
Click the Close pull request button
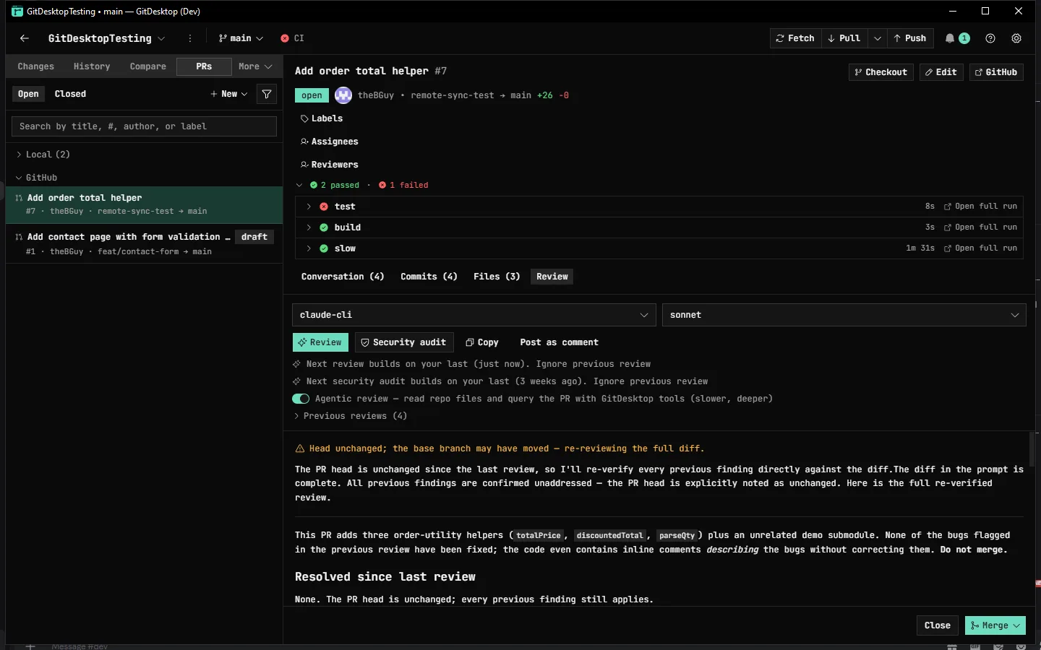click(x=938, y=625)
